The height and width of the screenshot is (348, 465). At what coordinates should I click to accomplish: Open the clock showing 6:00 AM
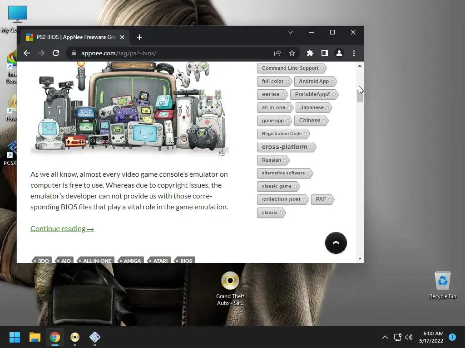[x=431, y=337]
